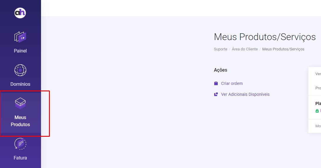Navigate to Suporte in breadcrumb

tap(220, 49)
